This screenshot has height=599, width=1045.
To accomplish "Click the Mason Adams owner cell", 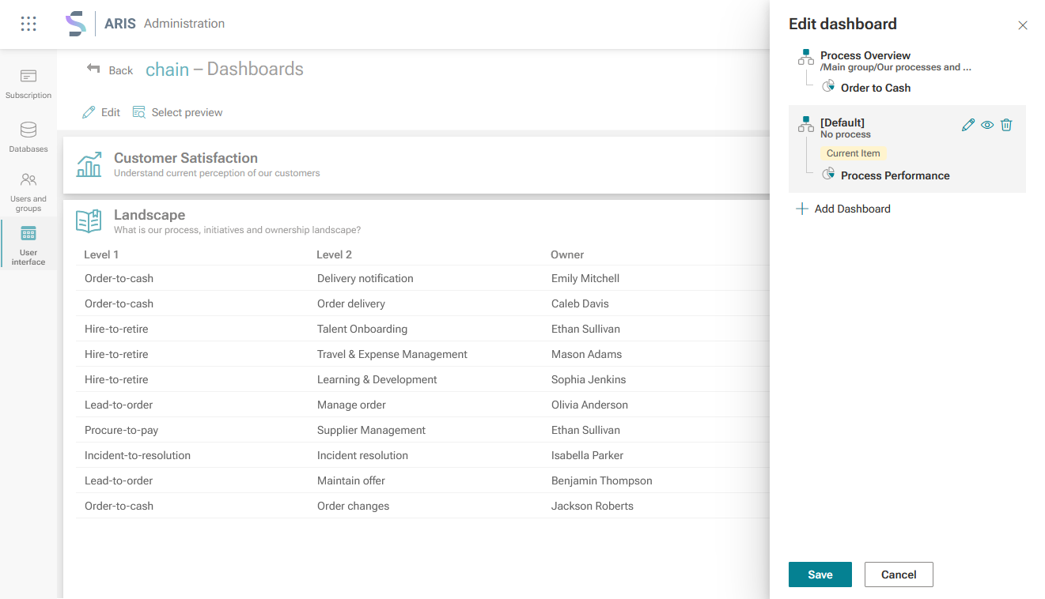I will 587,354.
